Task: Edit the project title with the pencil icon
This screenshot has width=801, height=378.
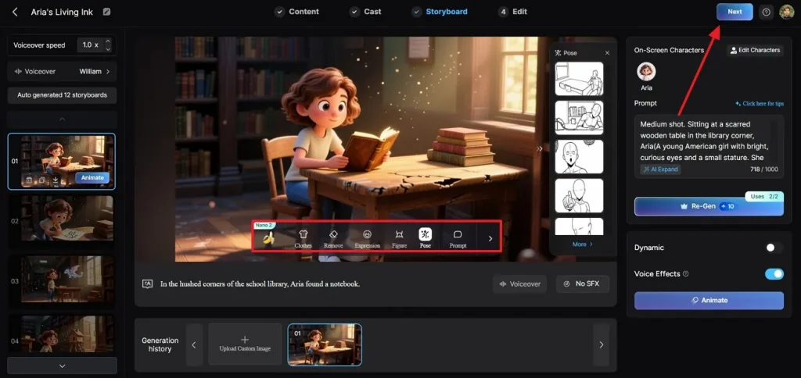Action: pos(106,12)
